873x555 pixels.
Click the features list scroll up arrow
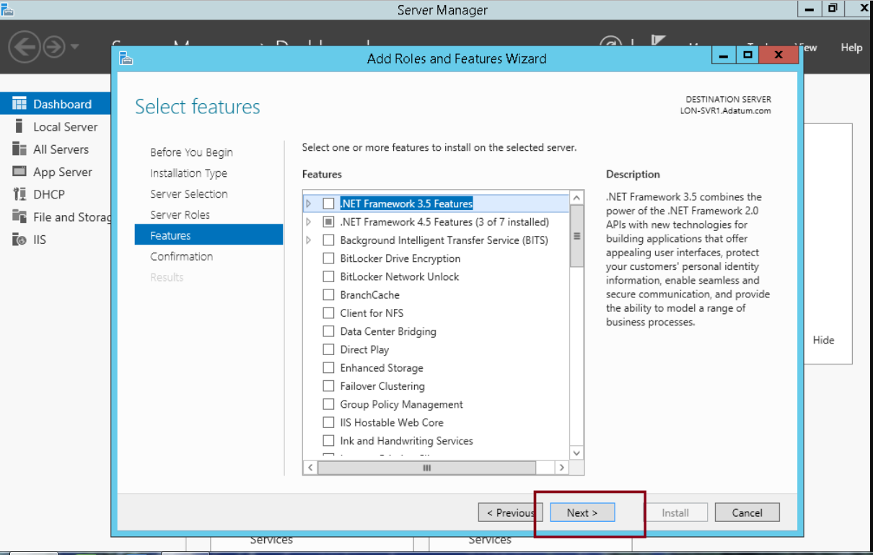click(x=576, y=197)
